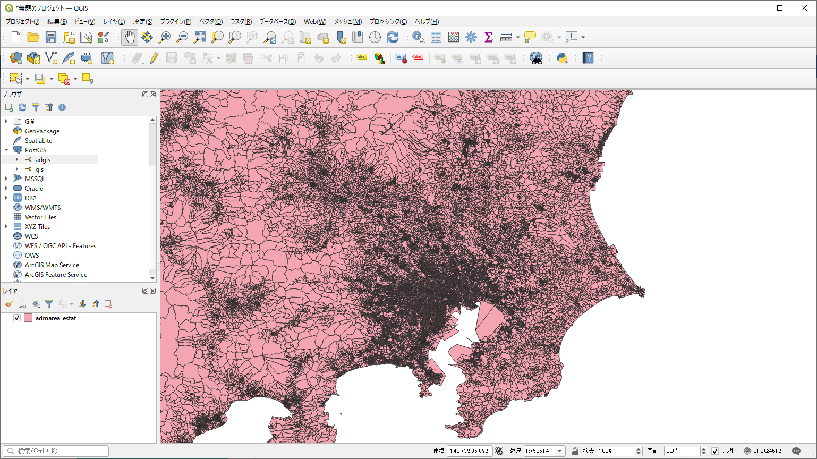The height and width of the screenshot is (459, 817).
Task: Expand the adgis PostGIS connection
Action: point(17,159)
